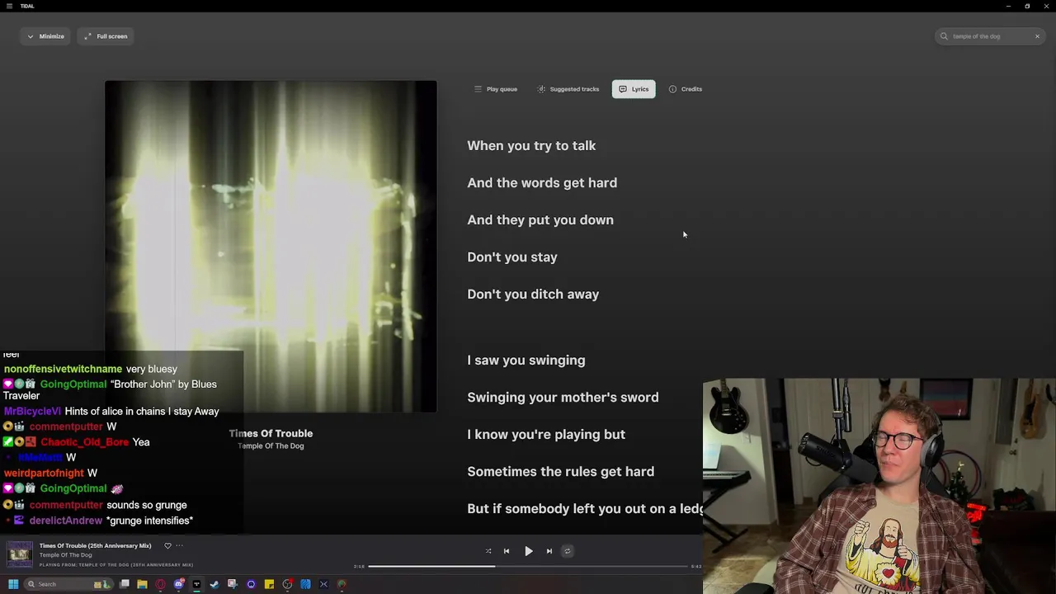Open Steam from the taskbar
This screenshot has height=594, width=1056.
click(214, 584)
